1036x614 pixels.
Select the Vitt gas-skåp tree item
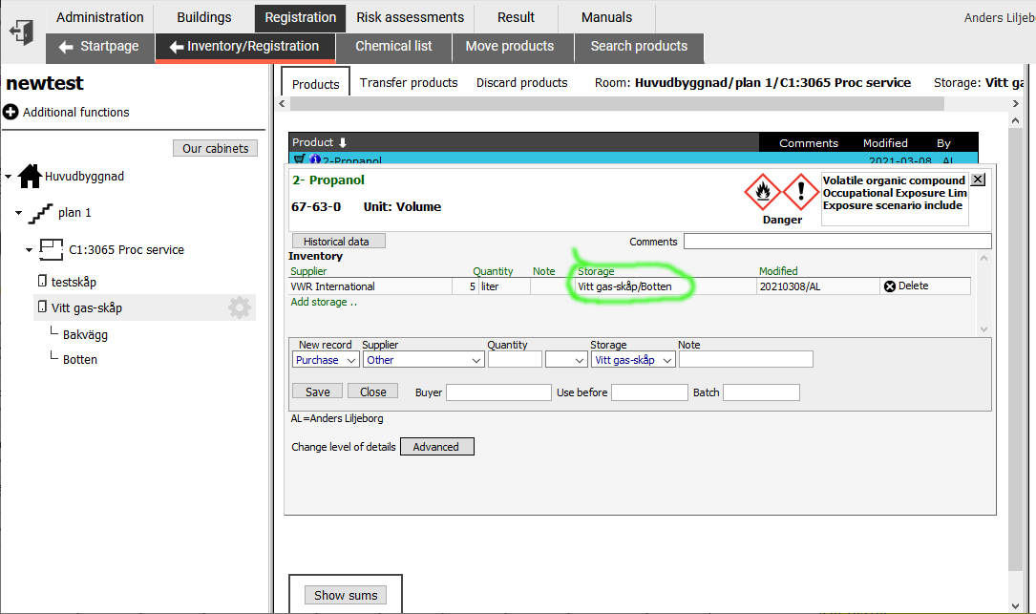87,308
